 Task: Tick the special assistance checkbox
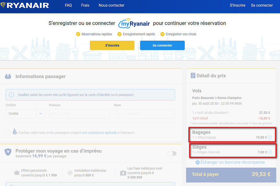[8, 132]
